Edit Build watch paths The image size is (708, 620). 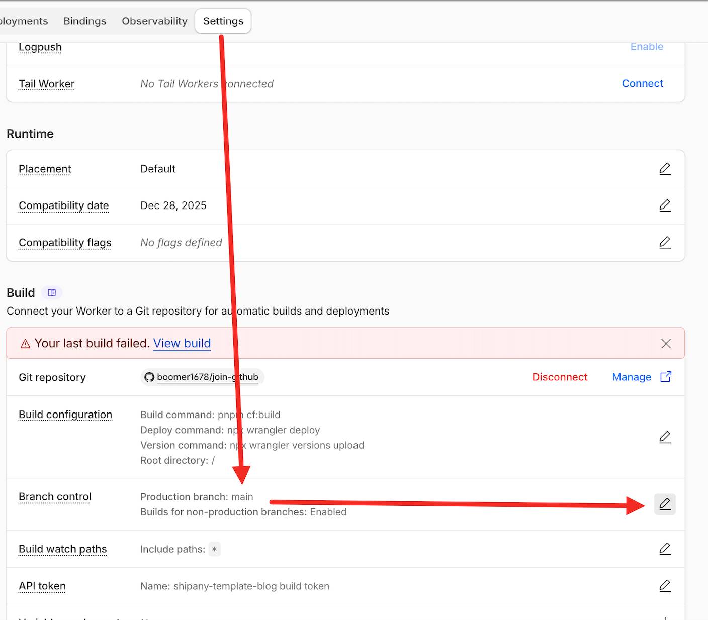tap(665, 549)
